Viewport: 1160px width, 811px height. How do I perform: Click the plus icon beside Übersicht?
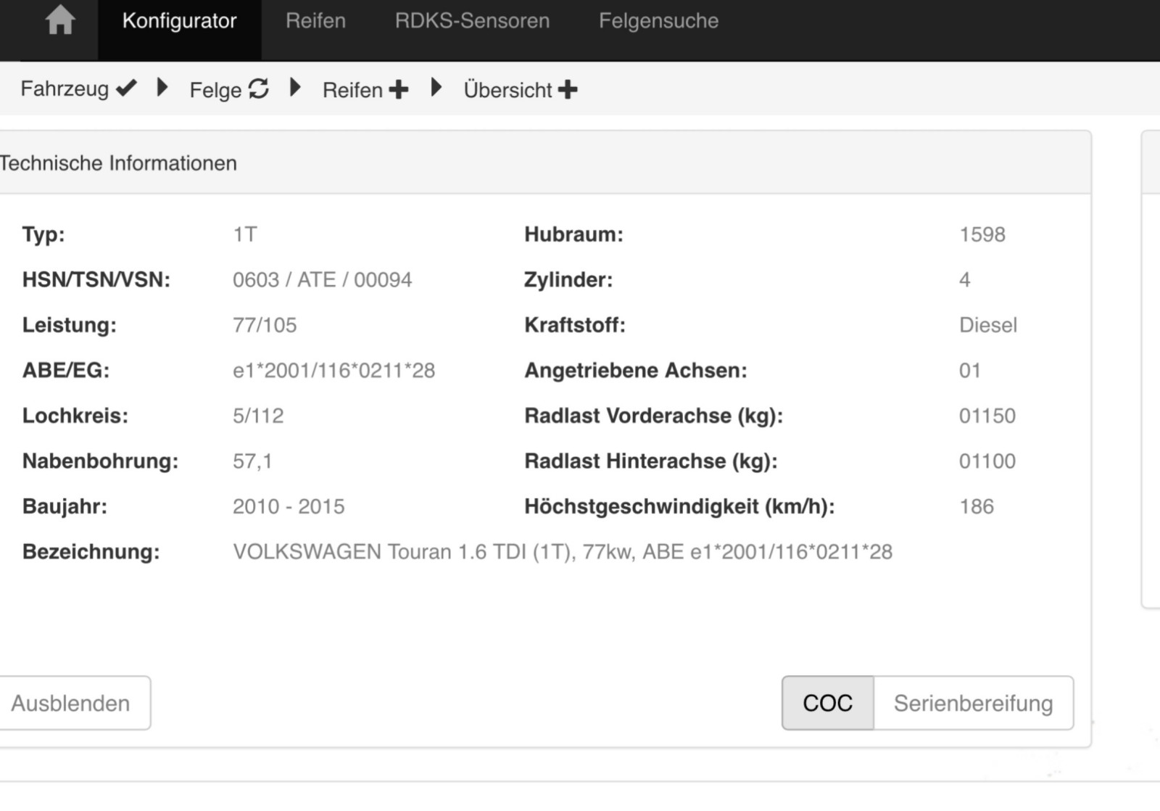[568, 90]
